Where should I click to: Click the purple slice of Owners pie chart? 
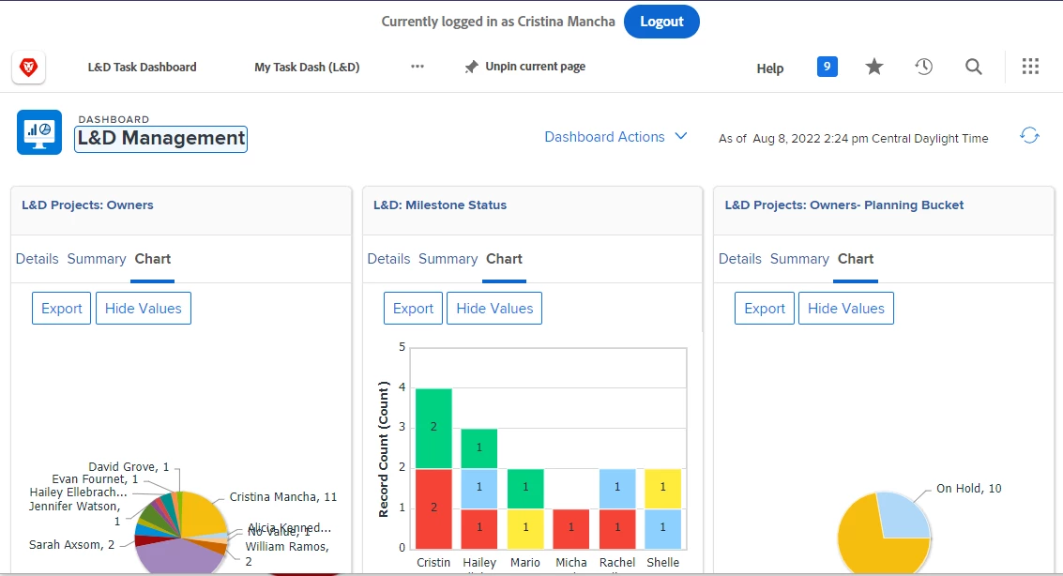pos(179,557)
